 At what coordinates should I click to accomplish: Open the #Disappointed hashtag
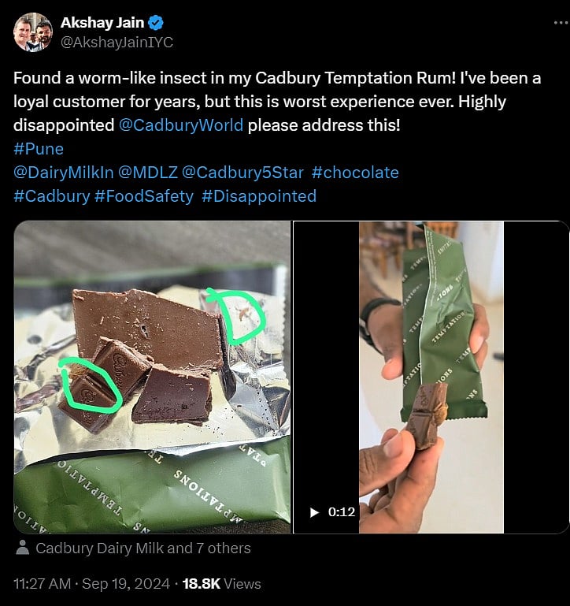pyautogui.click(x=259, y=196)
